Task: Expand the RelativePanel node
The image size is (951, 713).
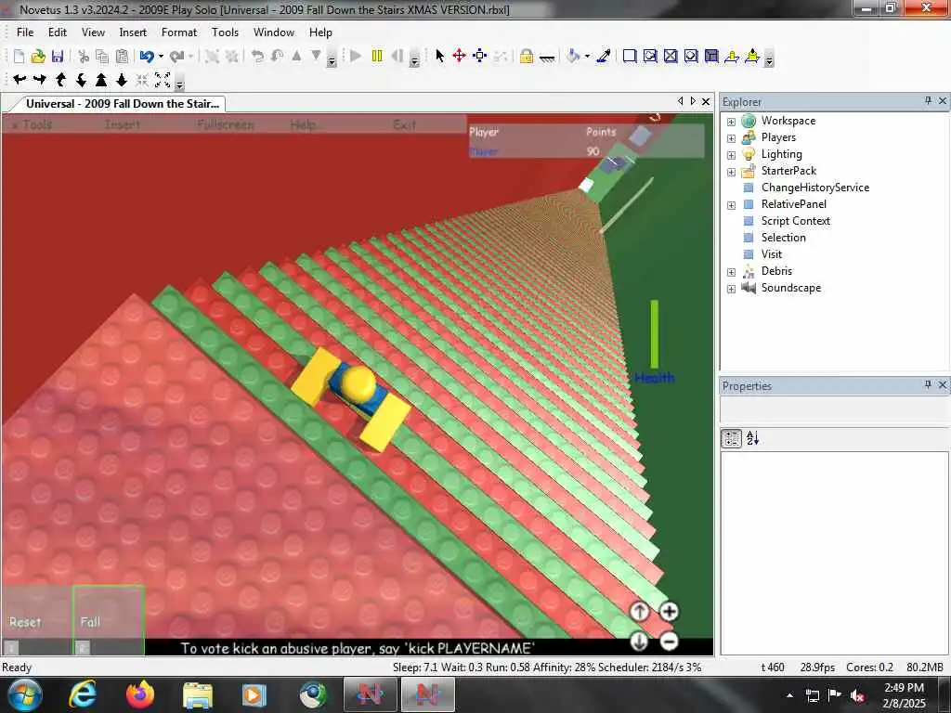Action: click(732, 205)
